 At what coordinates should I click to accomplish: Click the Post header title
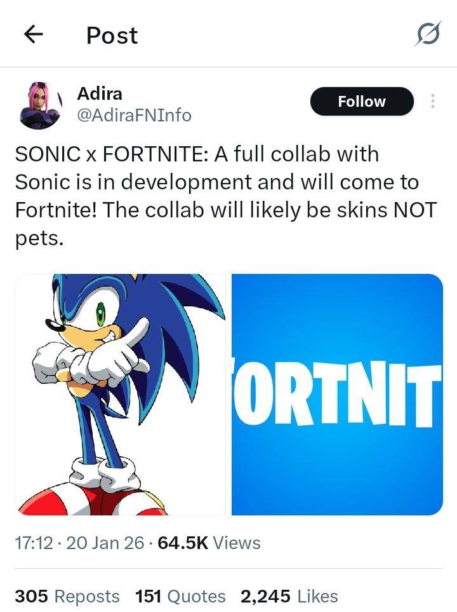pos(112,35)
